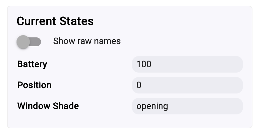262x135 pixels.
Task: Click the Battery value field showing 100
Action: (187, 64)
